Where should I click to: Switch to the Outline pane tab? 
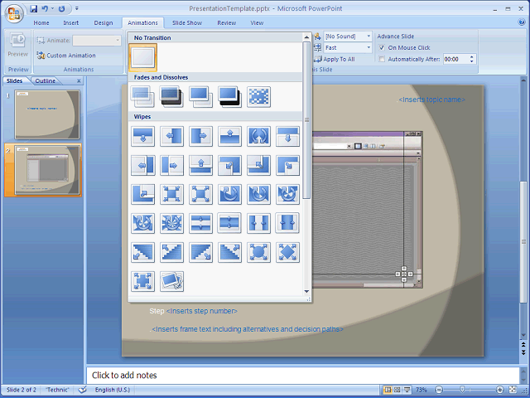pos(46,81)
